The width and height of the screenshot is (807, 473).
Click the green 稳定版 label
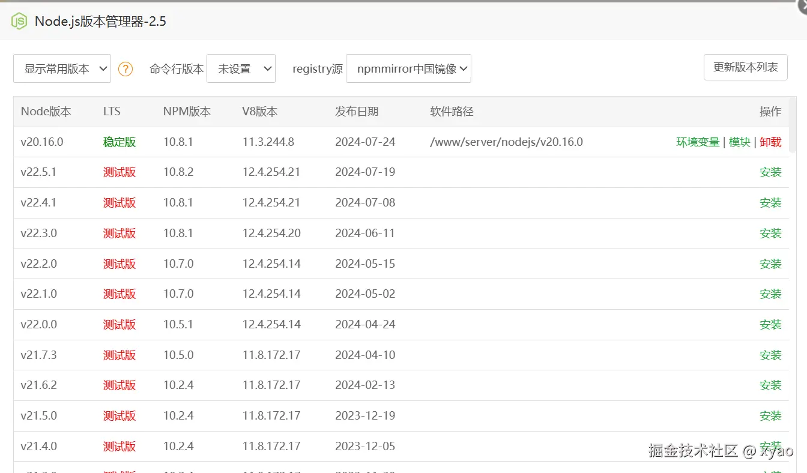point(119,142)
